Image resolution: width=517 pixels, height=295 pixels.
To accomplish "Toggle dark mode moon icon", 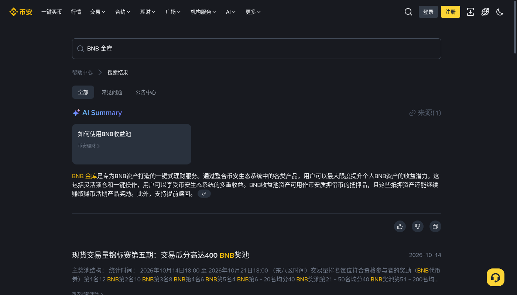I will click(500, 12).
